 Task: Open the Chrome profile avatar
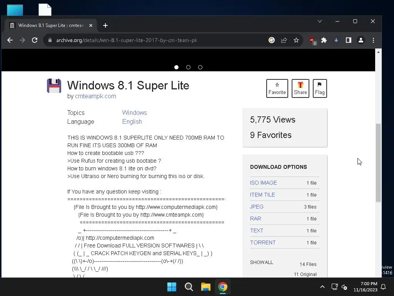click(361, 40)
